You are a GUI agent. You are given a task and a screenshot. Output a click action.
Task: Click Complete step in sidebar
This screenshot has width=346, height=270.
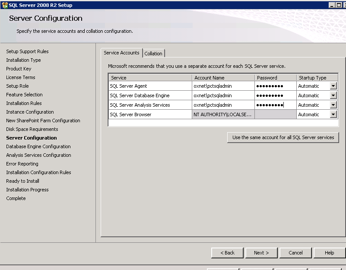coord(16,198)
